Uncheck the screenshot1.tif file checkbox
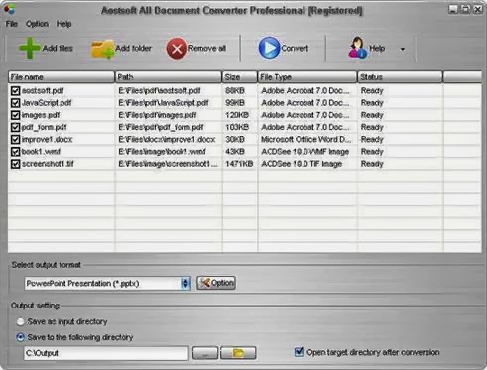Screen dimensions: 487x370 [x=15, y=164]
